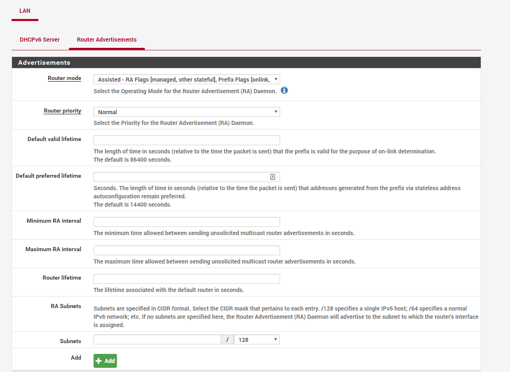Click the Subnets IPv6 address field
Screen dimensions: 510x372
coord(157,340)
